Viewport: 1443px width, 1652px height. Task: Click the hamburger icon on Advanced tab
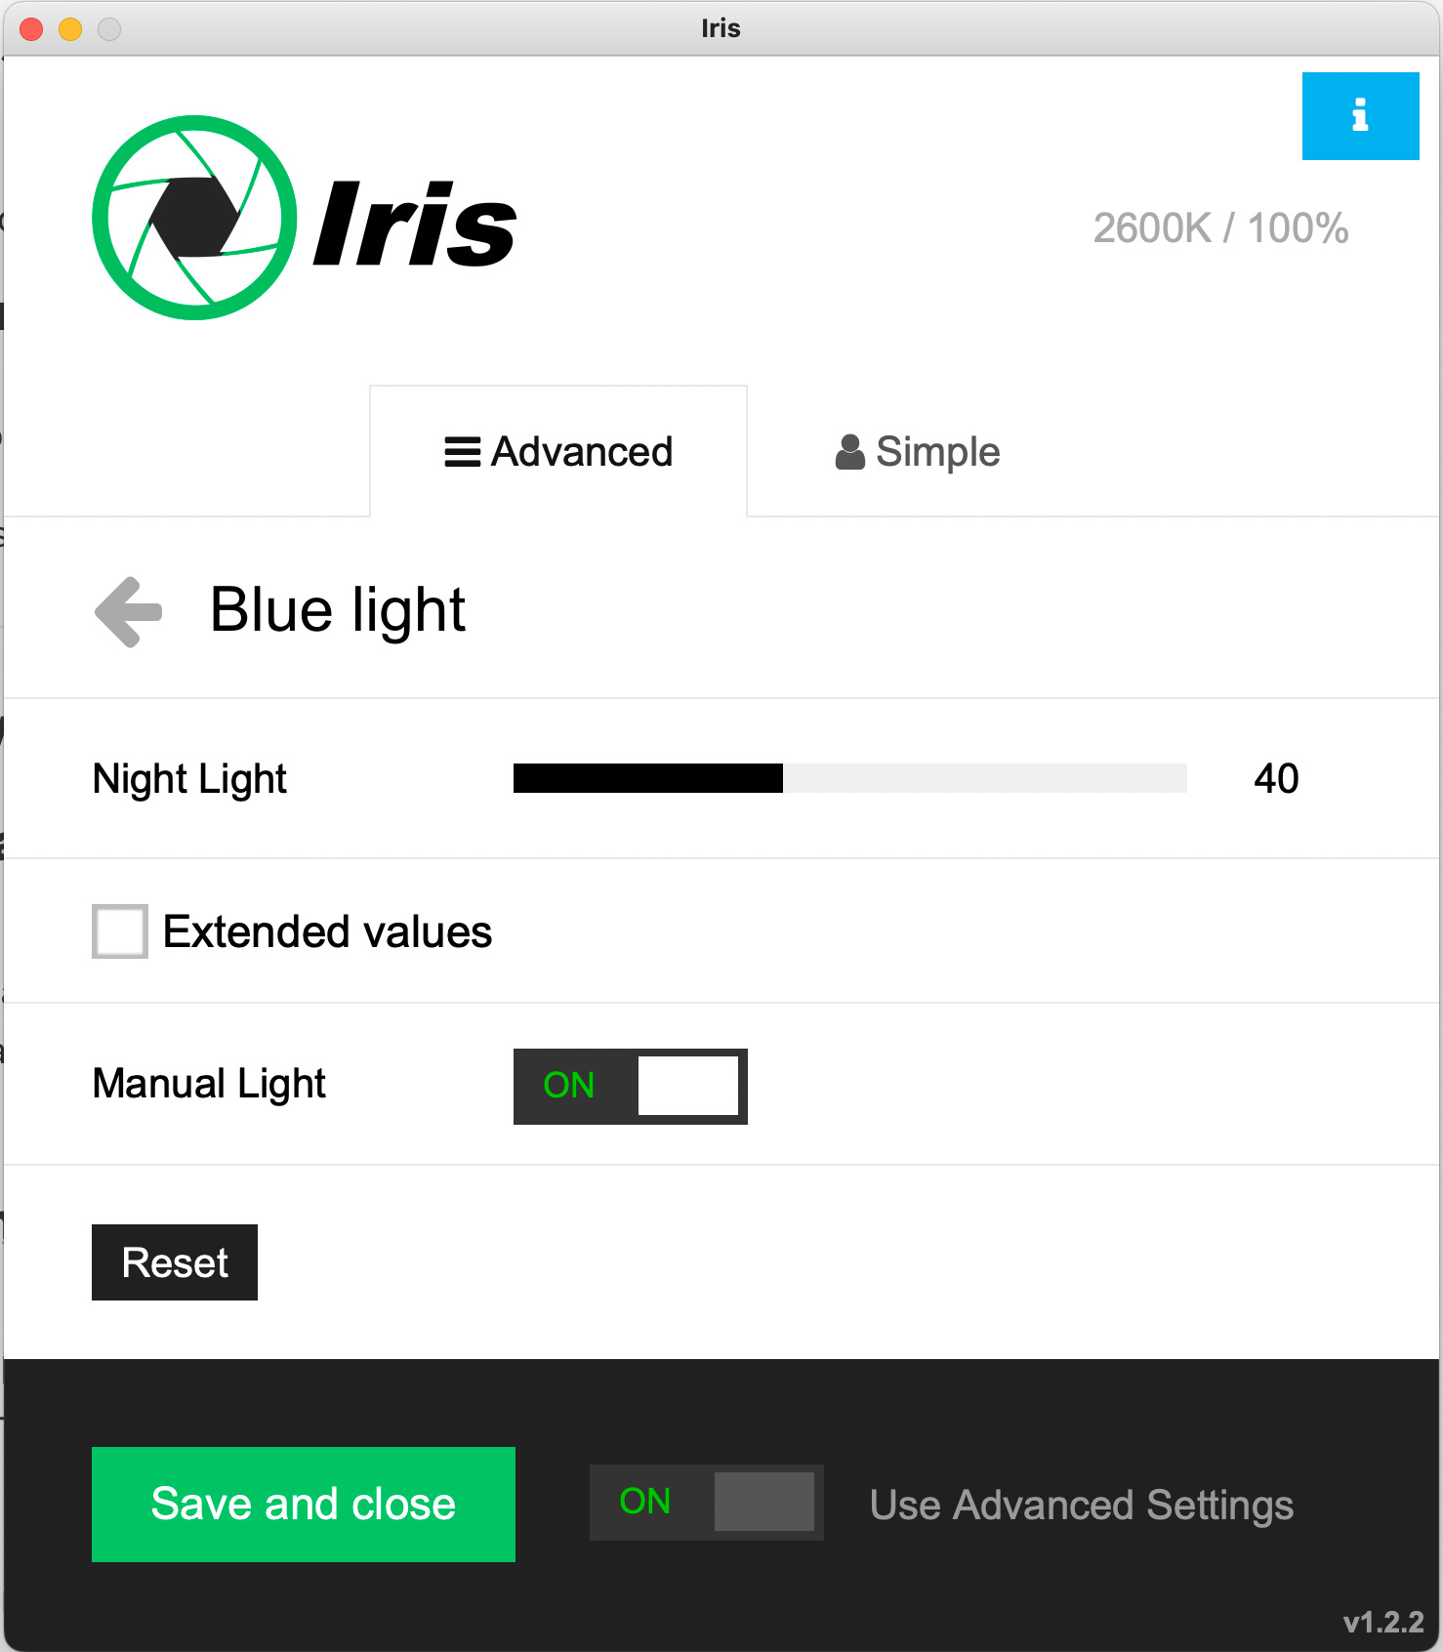pyautogui.click(x=462, y=452)
